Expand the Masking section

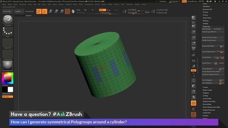[x=206, y=21]
